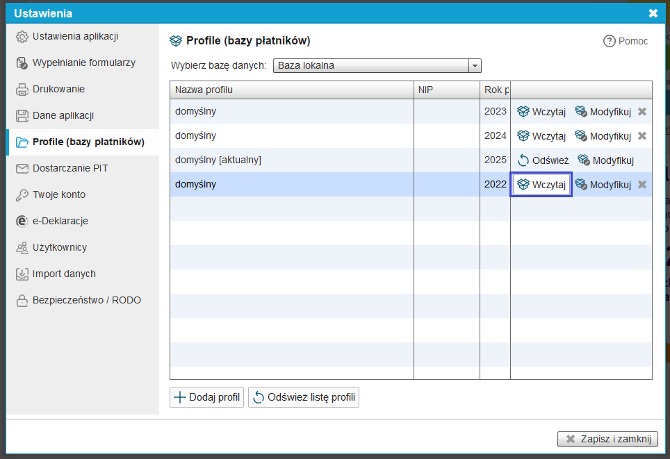The image size is (670, 459).
Task: Load the 2023 profile with Wczytaj
Action: coord(541,112)
